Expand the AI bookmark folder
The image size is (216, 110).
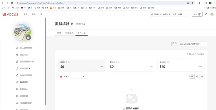(69, 8)
